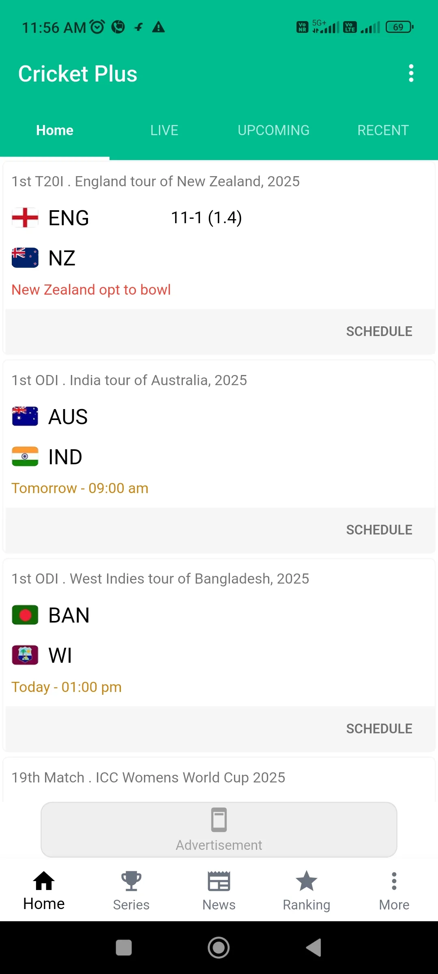The image size is (438, 974).
Task: Open schedule for Bangladesh vs West Indies
Action: (x=379, y=729)
